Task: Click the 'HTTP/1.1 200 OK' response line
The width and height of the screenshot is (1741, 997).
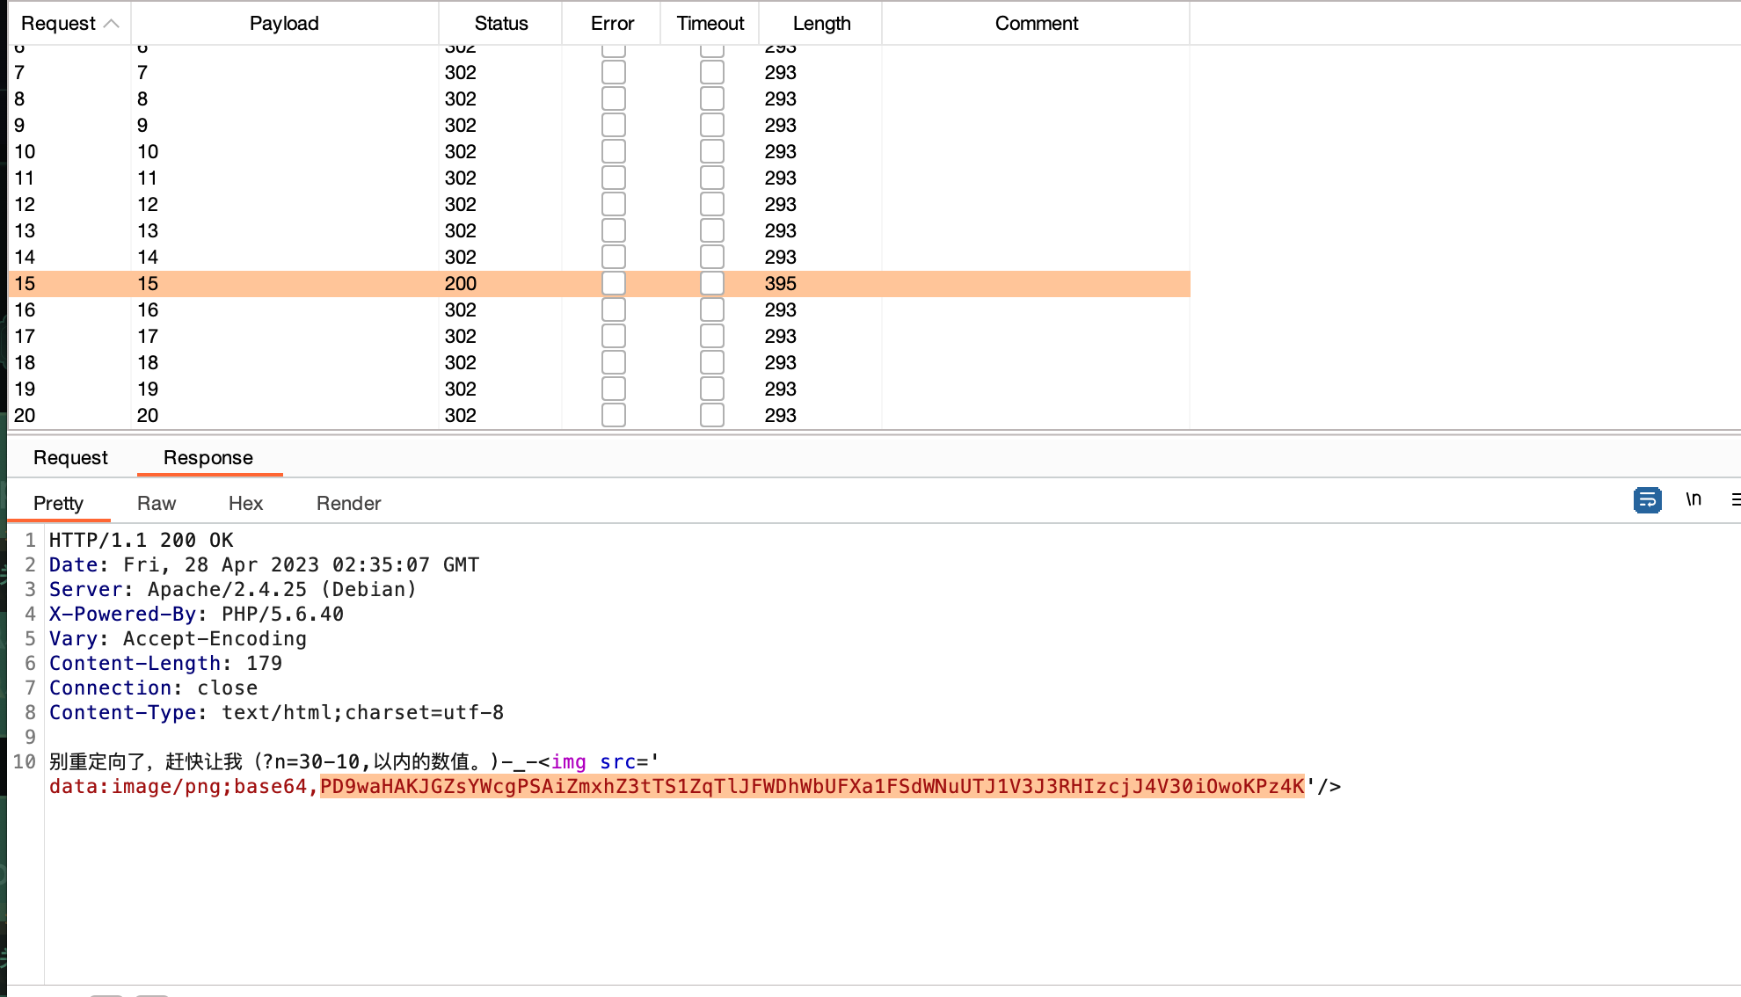Action: click(x=142, y=540)
